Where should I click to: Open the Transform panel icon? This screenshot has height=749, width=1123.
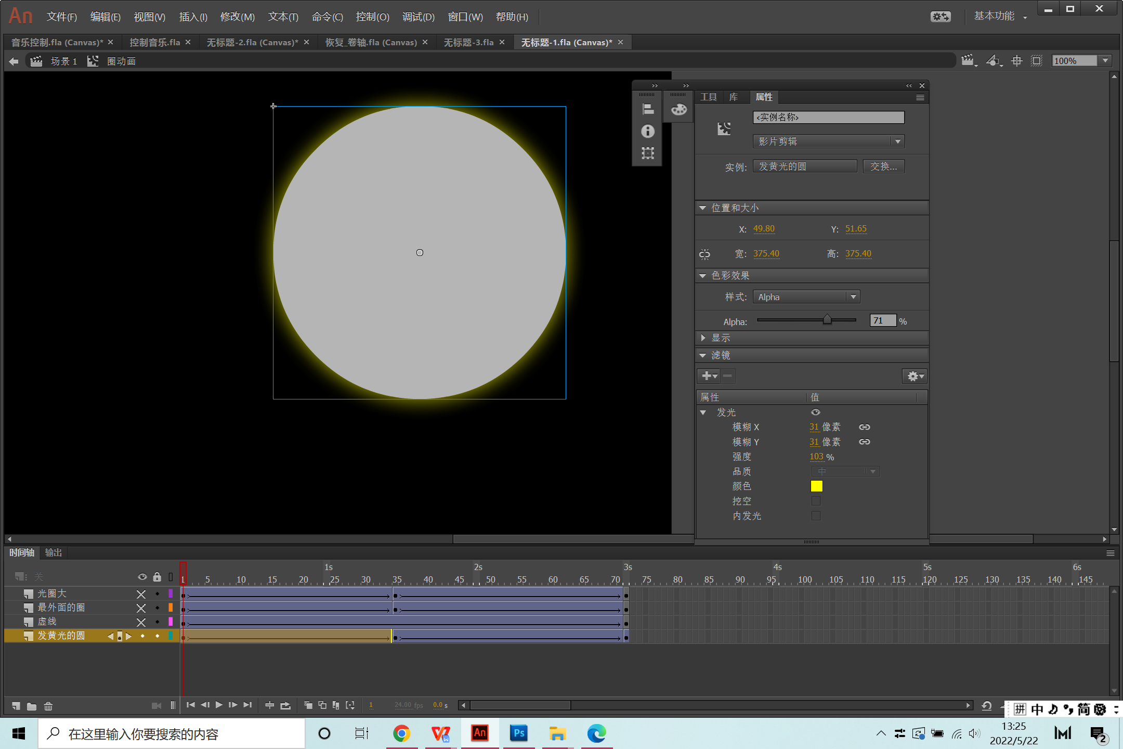(647, 153)
